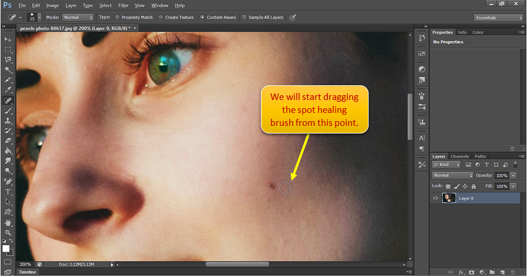Choose Content-Aware type
The width and height of the screenshot is (527, 277).
pyautogui.click(x=218, y=18)
